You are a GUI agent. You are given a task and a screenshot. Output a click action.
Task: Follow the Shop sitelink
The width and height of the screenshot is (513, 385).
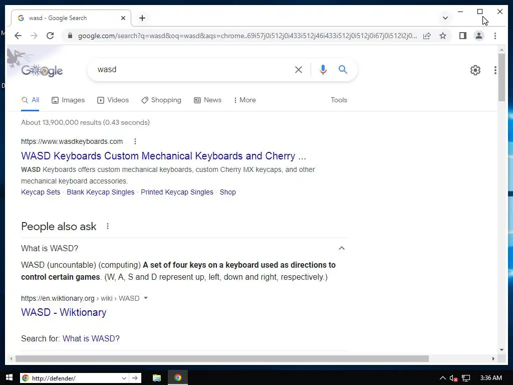228,192
